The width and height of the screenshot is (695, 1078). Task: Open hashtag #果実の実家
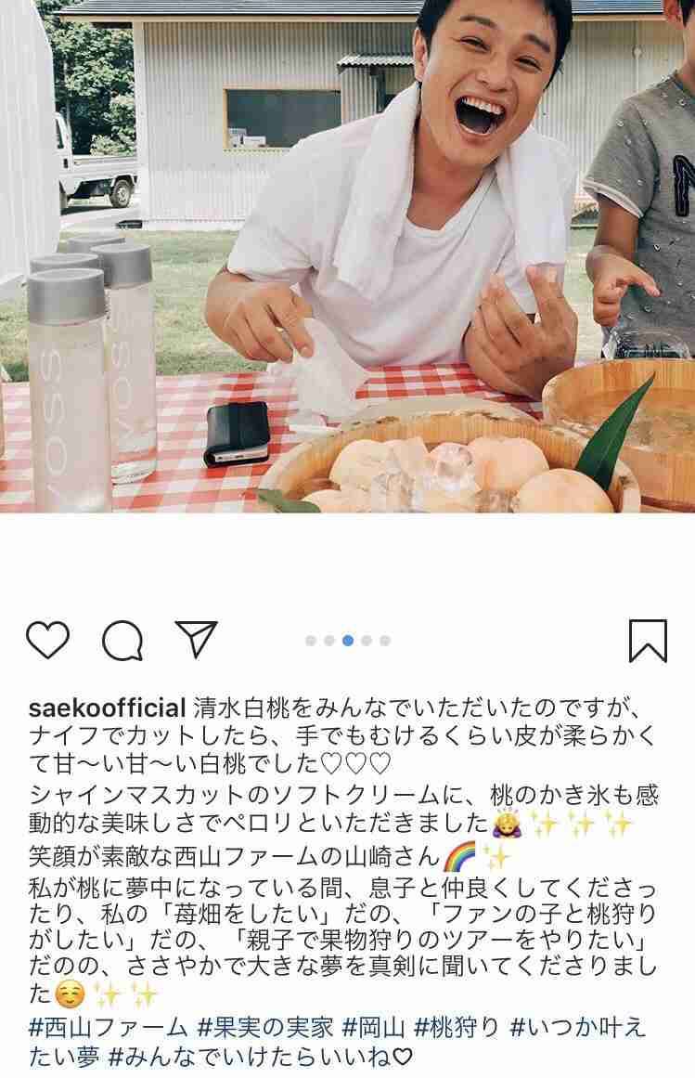(265, 1028)
